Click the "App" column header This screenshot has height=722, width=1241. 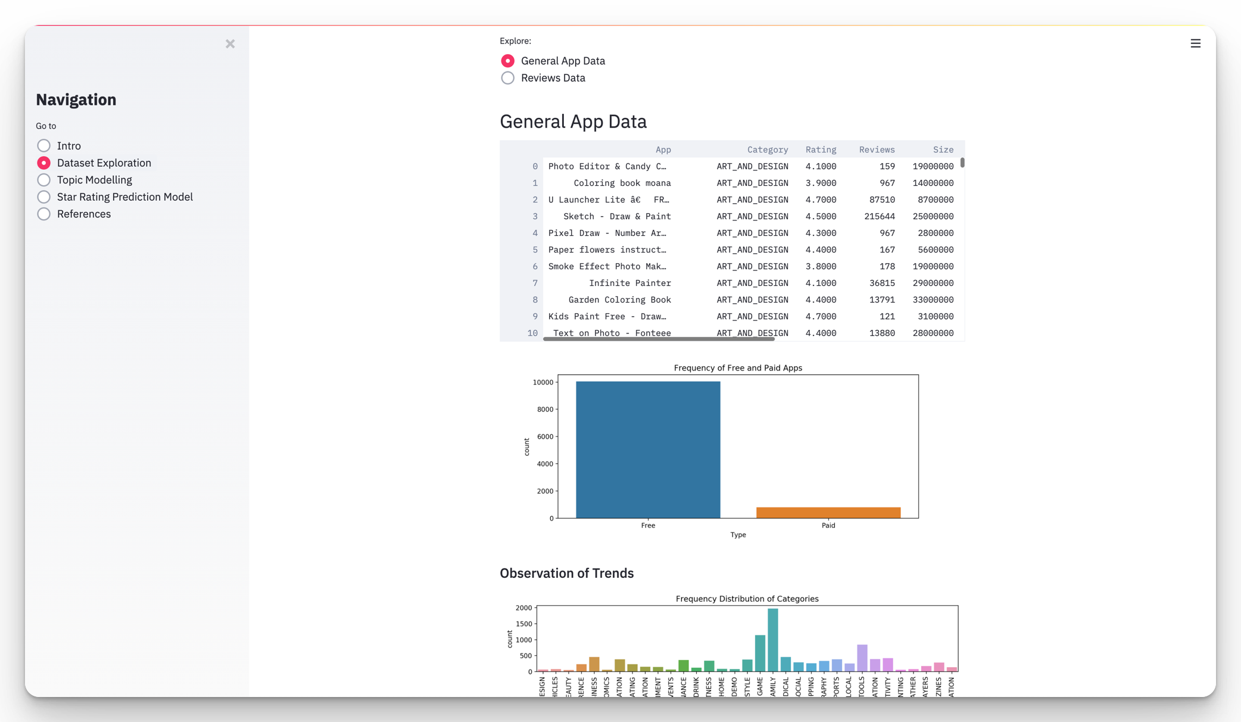(x=663, y=150)
